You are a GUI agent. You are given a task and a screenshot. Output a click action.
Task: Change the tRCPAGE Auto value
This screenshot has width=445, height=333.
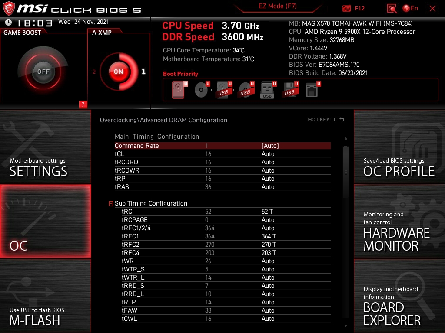point(268,220)
